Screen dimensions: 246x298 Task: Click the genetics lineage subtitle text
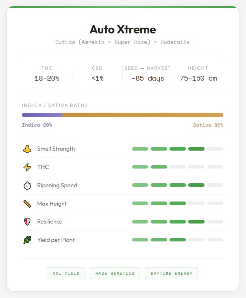pos(123,42)
